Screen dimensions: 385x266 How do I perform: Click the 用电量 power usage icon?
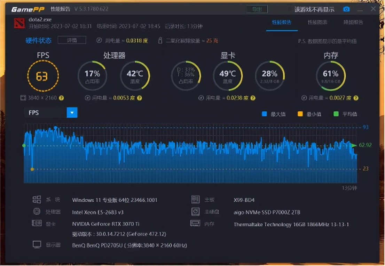tap(99, 40)
